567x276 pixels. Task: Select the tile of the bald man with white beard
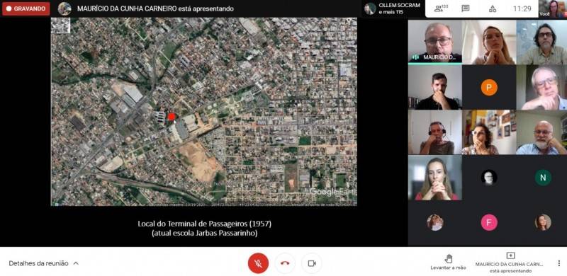point(541,132)
